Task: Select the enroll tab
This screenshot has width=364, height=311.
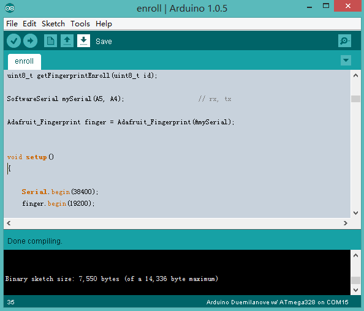Action: 25,61
